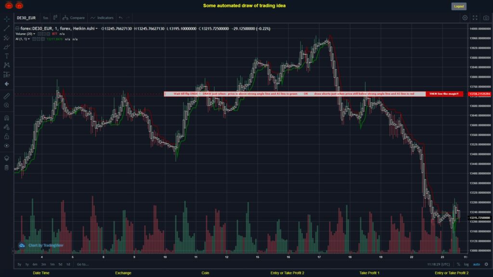The height and width of the screenshot is (277, 493).
Task: Click the UTC clock time display
Action: coord(438,264)
